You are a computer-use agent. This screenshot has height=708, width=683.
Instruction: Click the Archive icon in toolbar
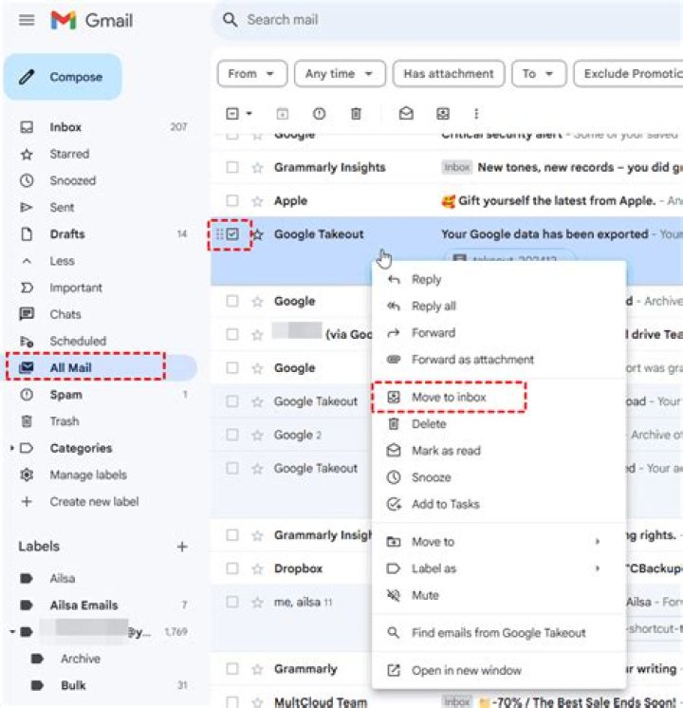283,114
